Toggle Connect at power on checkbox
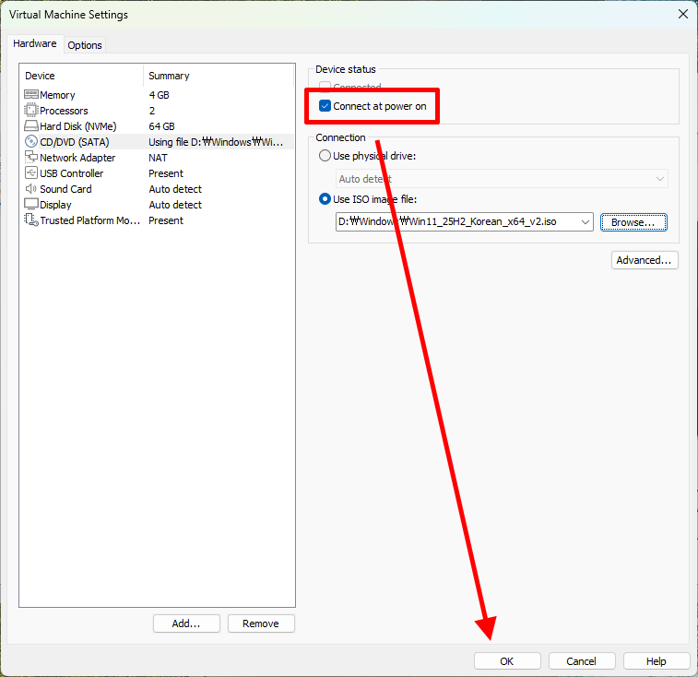This screenshot has width=698, height=677. point(325,106)
